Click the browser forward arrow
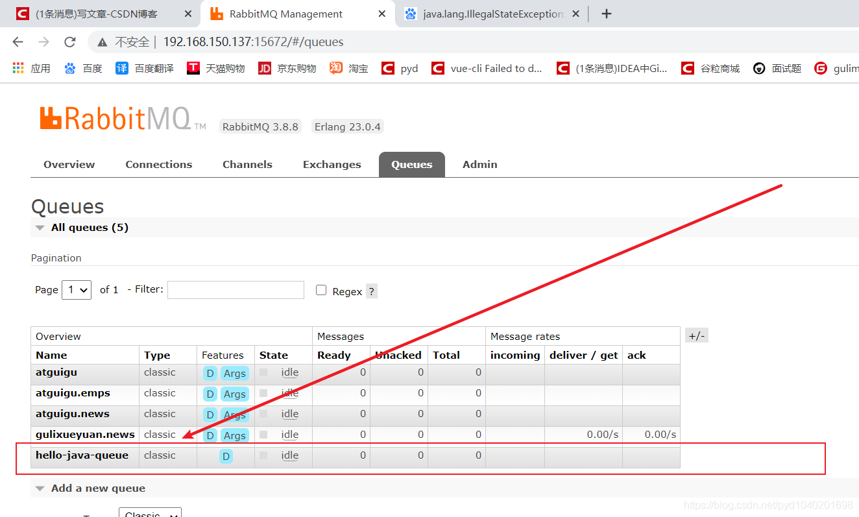This screenshot has height=517, width=859. (43, 42)
